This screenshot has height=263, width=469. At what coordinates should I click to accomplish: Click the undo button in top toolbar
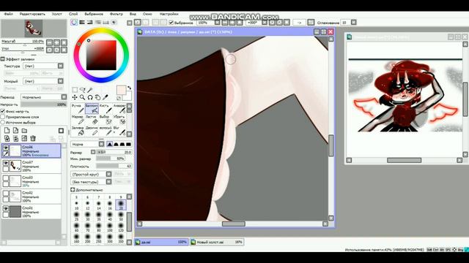pyautogui.click(x=137, y=23)
